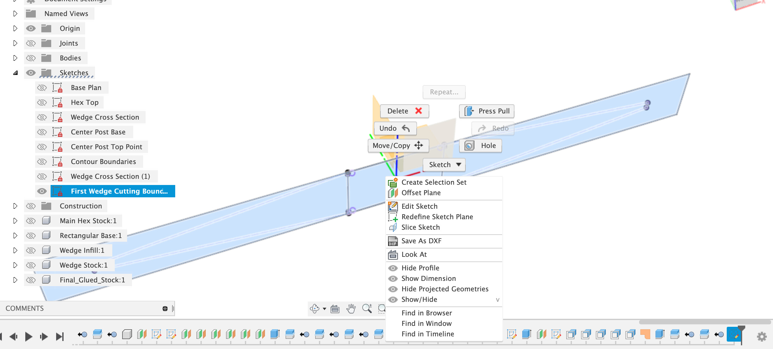Show the Bodies folder
The width and height of the screenshot is (773, 349).
click(x=31, y=58)
